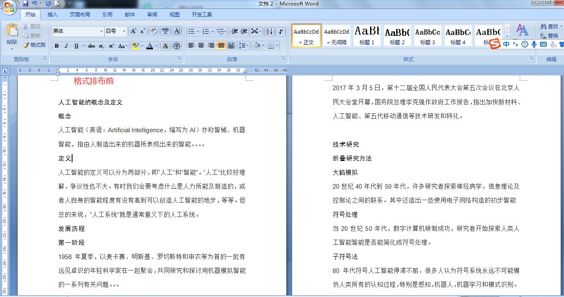The width and height of the screenshot is (564, 297).
Task: Click the Character Border icon
Action: [x=177, y=31]
